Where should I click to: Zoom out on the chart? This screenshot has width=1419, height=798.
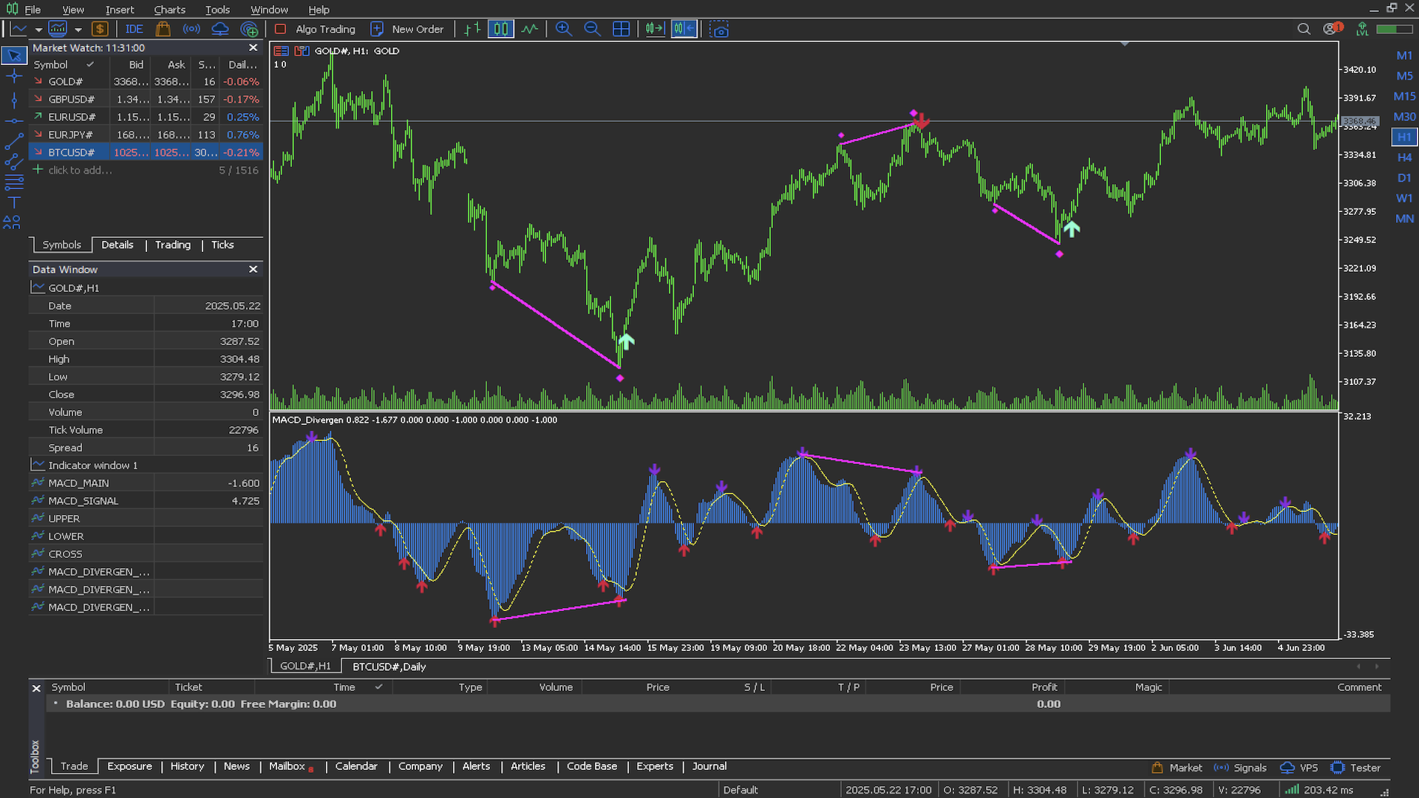(x=592, y=29)
